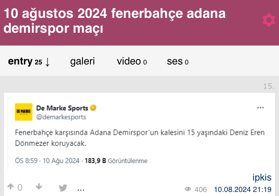Click the eye view-count icon

[x=188, y=189]
